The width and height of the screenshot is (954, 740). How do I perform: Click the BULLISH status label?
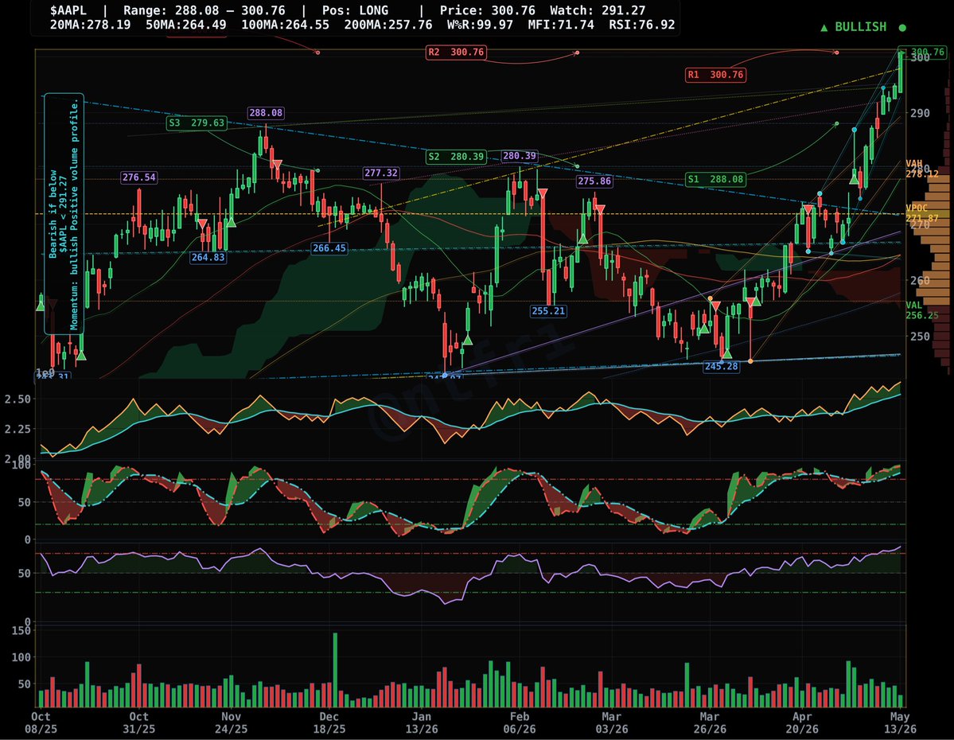coord(860,27)
